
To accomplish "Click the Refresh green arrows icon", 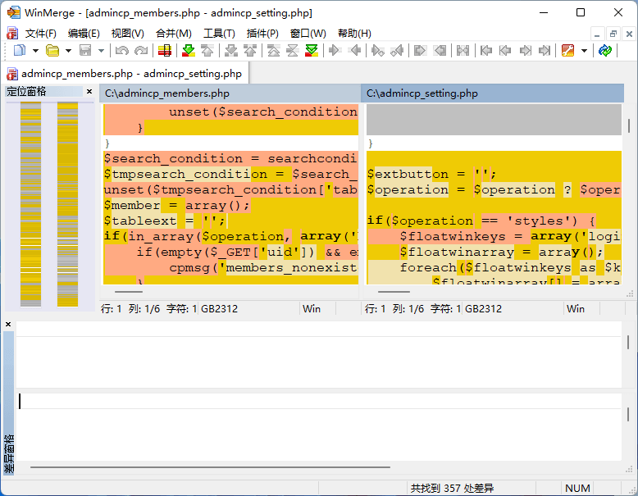I will (605, 51).
